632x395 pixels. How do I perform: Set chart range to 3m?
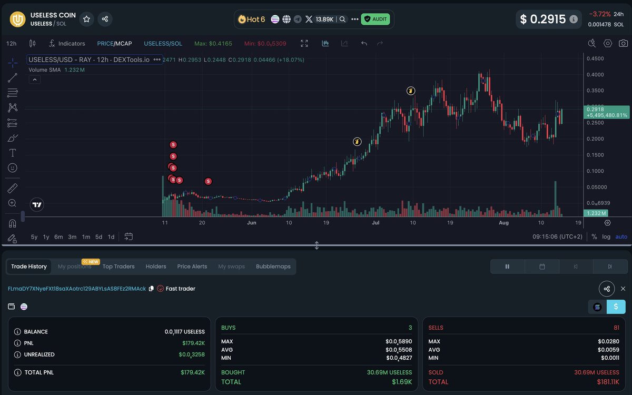pyautogui.click(x=72, y=237)
